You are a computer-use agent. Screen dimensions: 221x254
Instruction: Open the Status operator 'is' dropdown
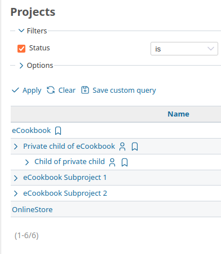point(184,49)
